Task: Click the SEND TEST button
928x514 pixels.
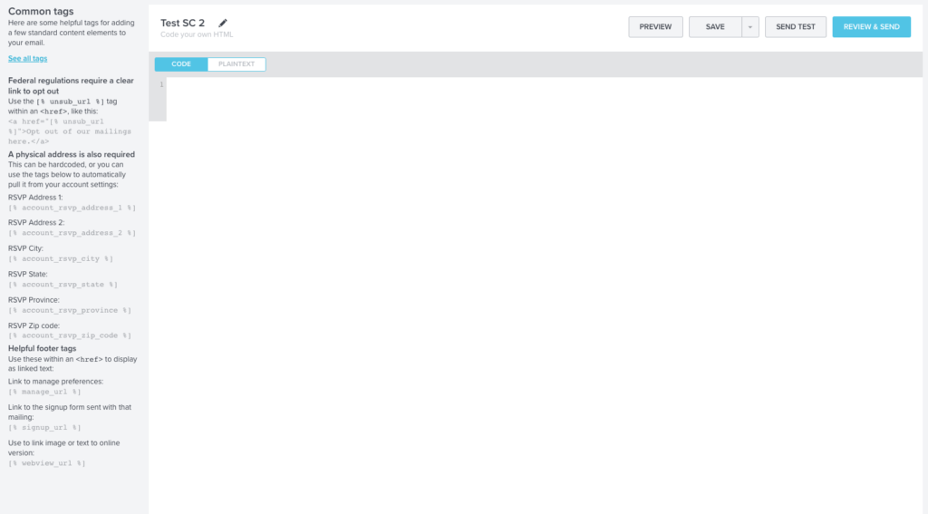Action: (796, 26)
